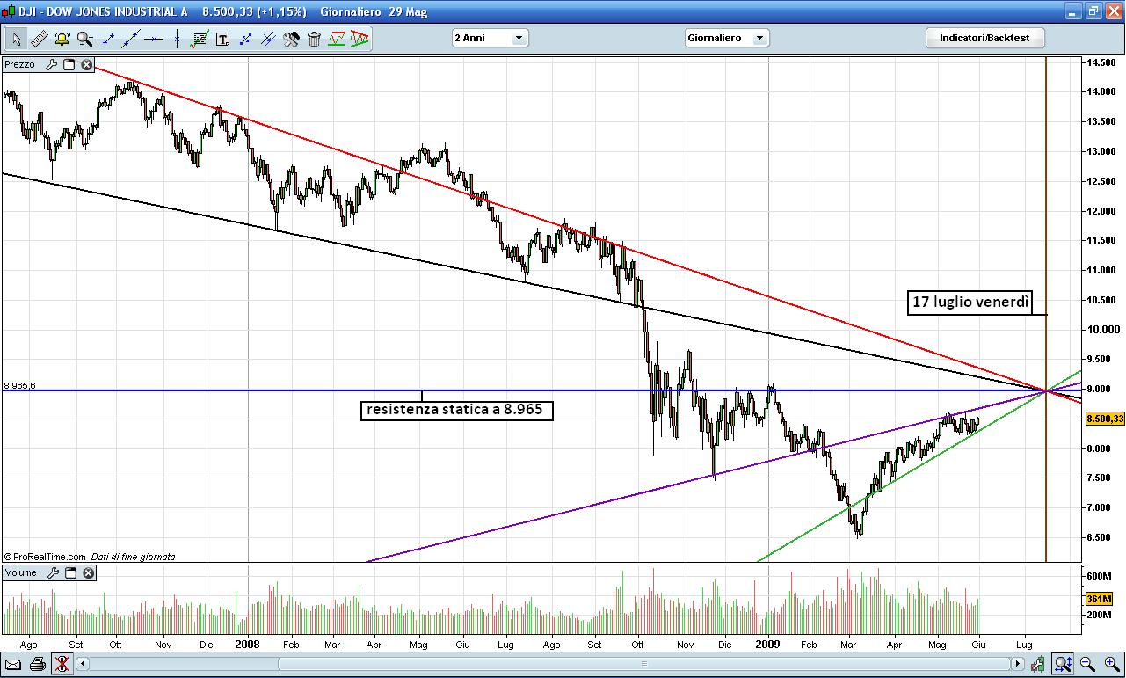Open Volume panel wrench settings
Viewport: 1126px width, 678px height.
(53, 573)
